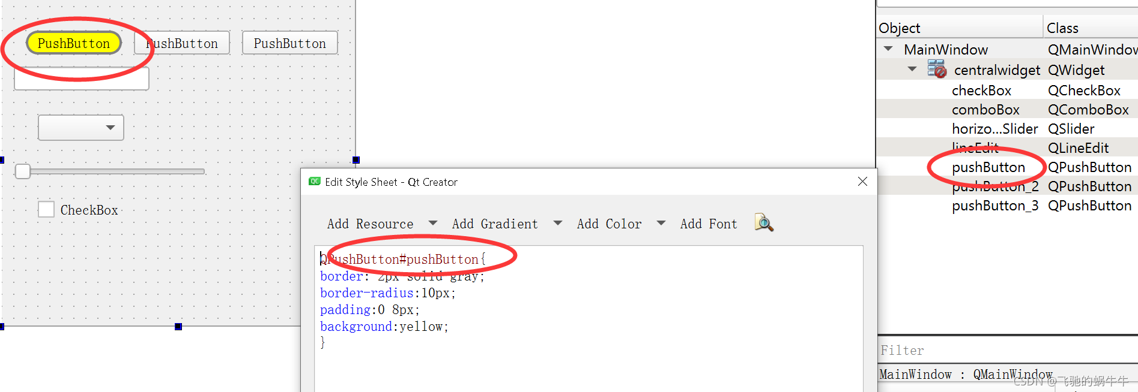Click the QPushButton class cell for pushButton_3

pyautogui.click(x=1089, y=206)
